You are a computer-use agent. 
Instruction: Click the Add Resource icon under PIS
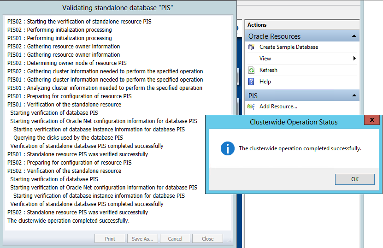pyautogui.click(x=251, y=106)
